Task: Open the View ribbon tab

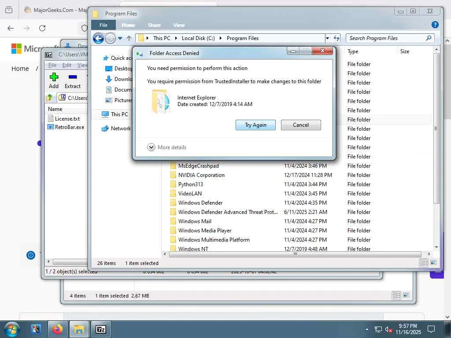Action: [179, 25]
